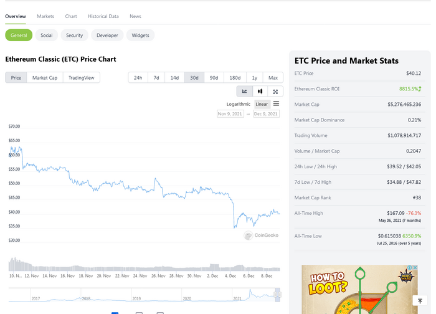Select Logarithmic chart scale
Image resolution: width=436 pixels, height=314 pixels.
pos(239,104)
